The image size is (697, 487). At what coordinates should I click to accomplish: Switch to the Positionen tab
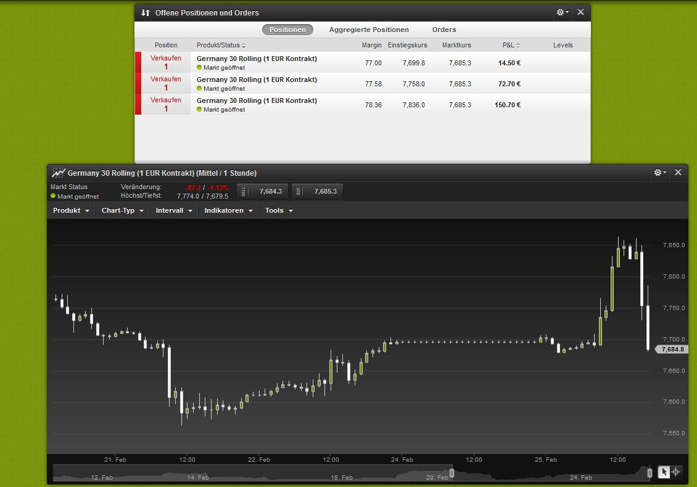287,30
